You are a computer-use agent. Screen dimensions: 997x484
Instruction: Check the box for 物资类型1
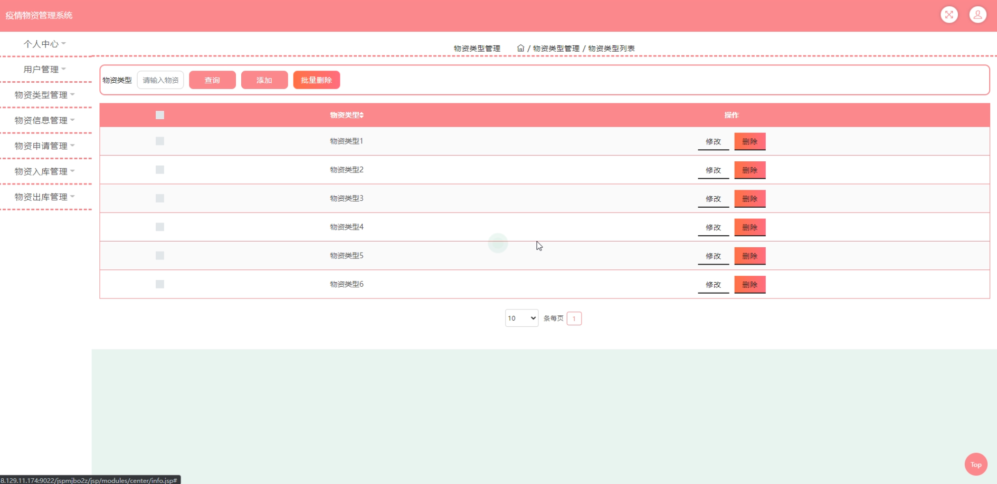[160, 141]
